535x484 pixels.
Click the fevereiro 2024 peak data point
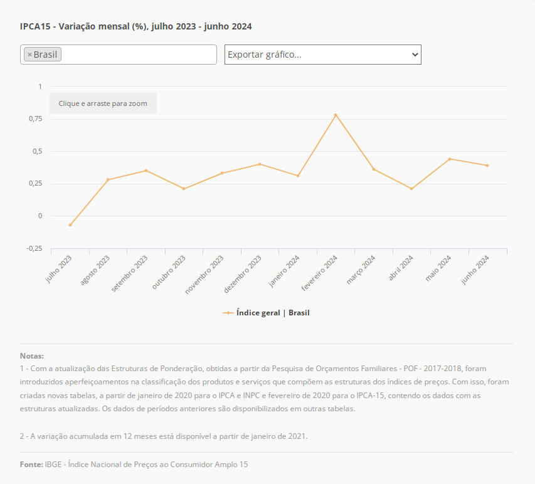click(336, 115)
